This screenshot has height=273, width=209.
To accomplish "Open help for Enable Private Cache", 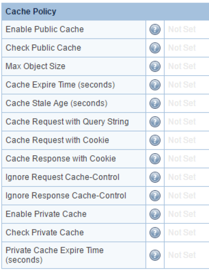I will coord(155,214).
